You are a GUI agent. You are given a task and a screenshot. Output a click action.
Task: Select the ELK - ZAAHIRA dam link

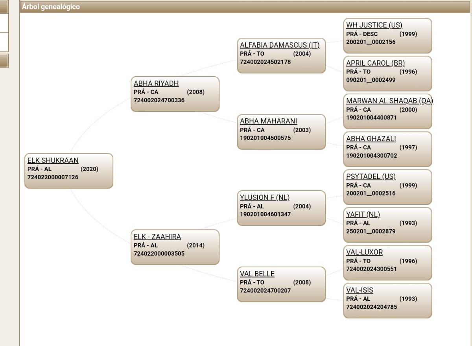point(157,237)
